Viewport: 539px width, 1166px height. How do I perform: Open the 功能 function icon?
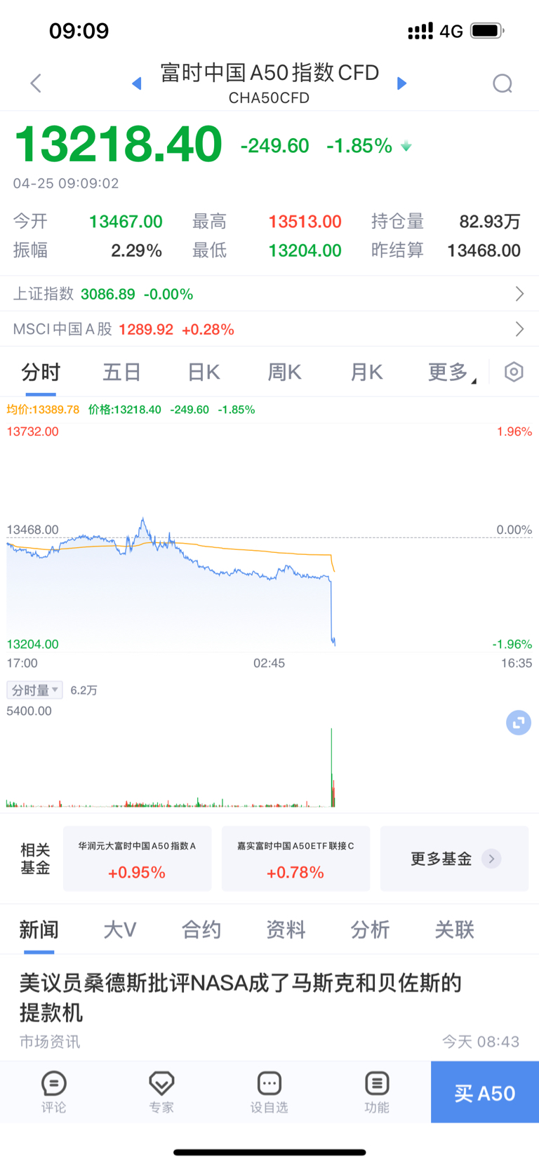click(x=377, y=1092)
